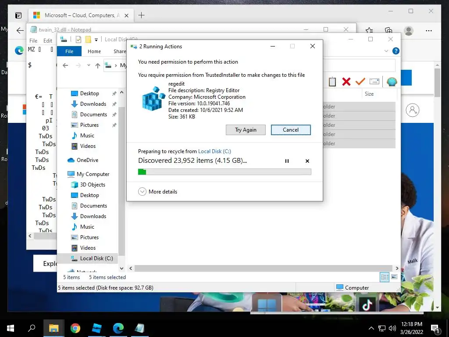The image size is (449, 337).
Task: Open the Explorer Home ribbon tab
Action: [x=94, y=51]
